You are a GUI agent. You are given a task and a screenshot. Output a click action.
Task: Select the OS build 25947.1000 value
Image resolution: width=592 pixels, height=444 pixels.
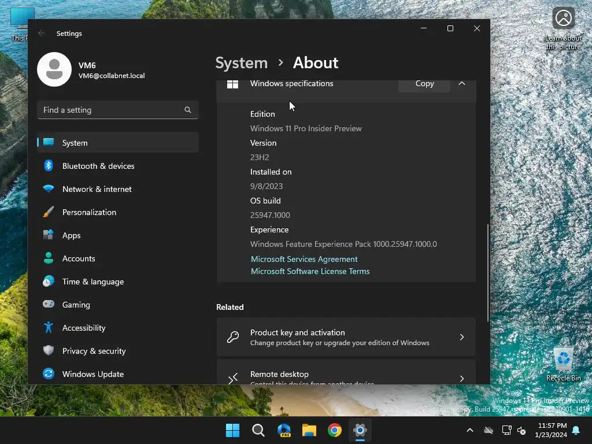[x=270, y=215]
